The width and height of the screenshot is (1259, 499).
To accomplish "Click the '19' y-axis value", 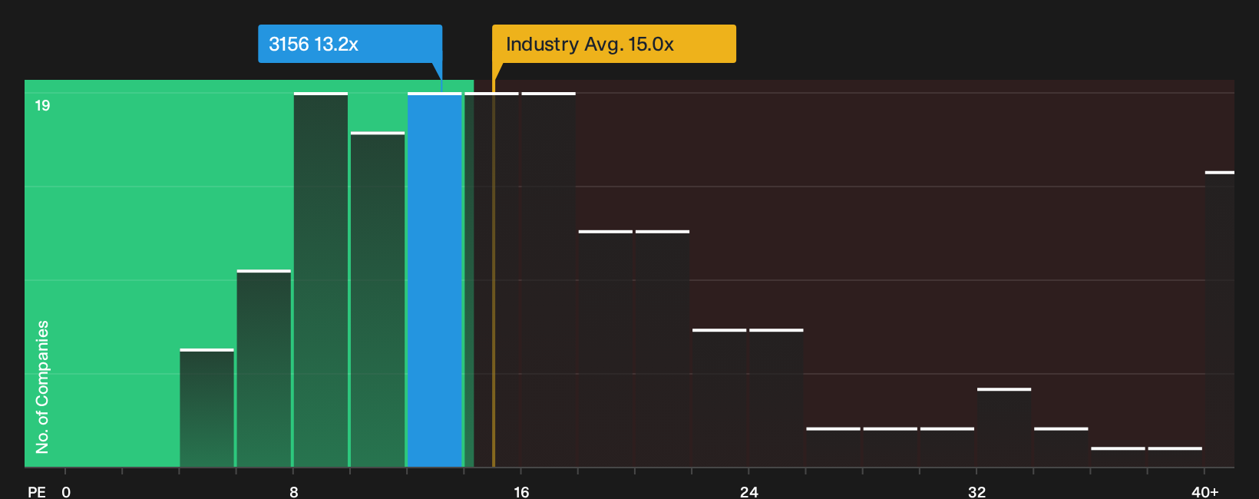I will point(42,105).
